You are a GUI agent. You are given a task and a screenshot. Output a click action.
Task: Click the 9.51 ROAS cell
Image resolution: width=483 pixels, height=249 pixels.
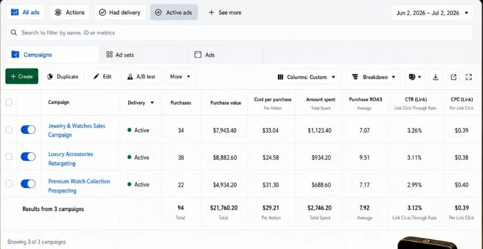click(364, 158)
